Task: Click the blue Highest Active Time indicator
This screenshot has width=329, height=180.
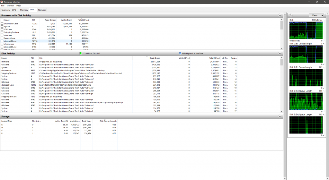Action: 180,53
